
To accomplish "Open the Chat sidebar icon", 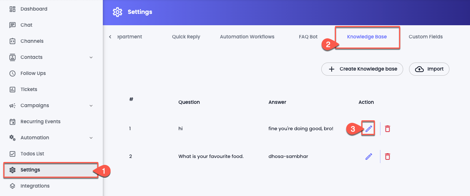I will click(12, 25).
